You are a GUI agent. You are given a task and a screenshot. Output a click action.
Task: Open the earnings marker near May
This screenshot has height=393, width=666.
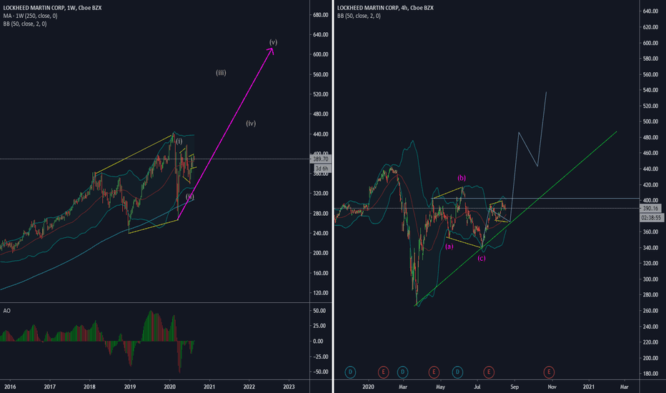pyautogui.click(x=434, y=372)
